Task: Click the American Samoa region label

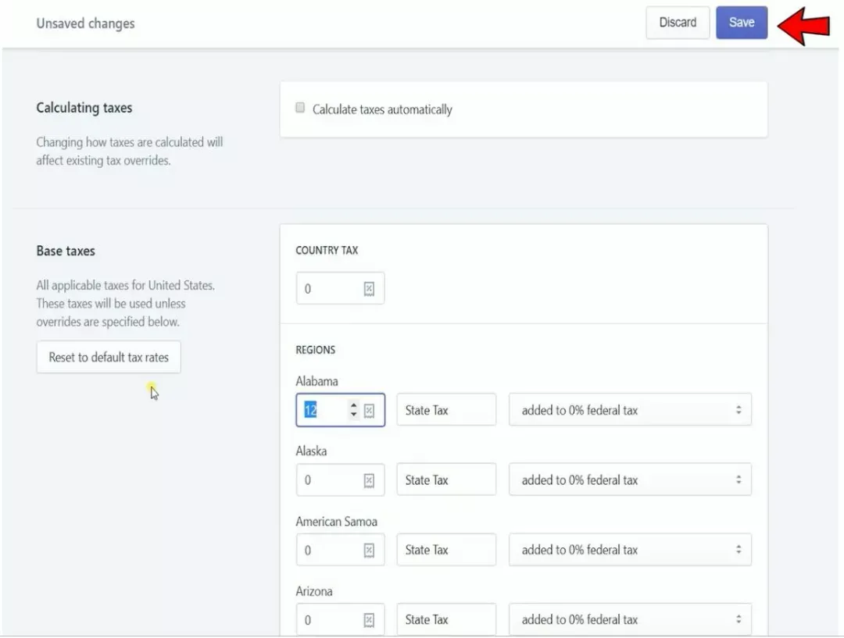Action: coord(336,522)
